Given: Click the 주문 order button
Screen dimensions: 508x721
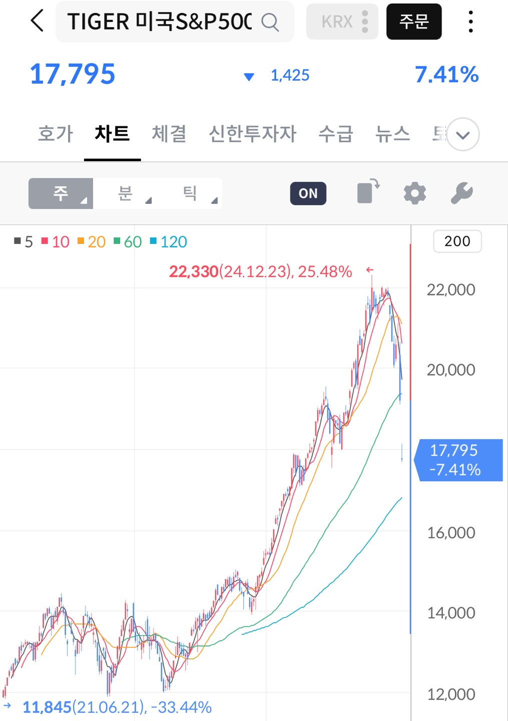Looking at the screenshot, I should (x=414, y=22).
